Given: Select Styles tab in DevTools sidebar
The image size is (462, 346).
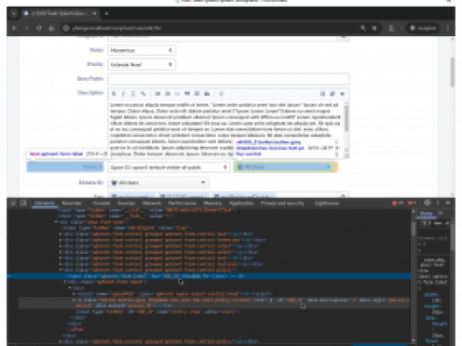Looking at the screenshot, I should 426,213.
